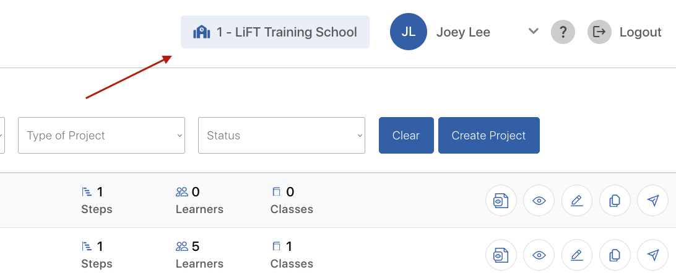Edit the first project with the pencil icon

[577, 201]
